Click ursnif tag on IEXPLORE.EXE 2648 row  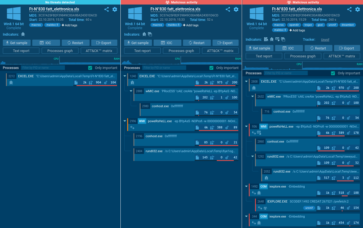click(309, 208)
